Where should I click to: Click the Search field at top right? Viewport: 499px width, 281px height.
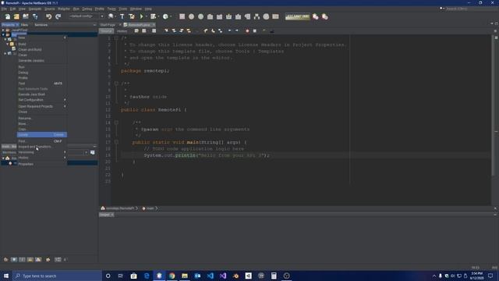point(468,9)
